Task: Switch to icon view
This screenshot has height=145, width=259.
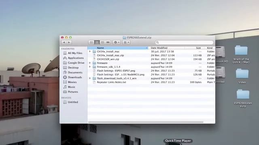Action: click(91, 42)
